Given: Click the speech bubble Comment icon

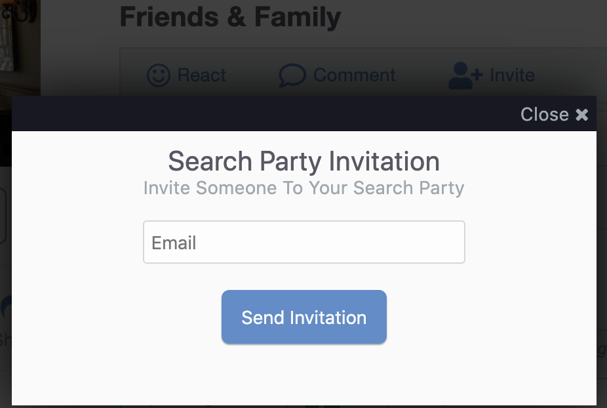Looking at the screenshot, I should click(x=292, y=75).
